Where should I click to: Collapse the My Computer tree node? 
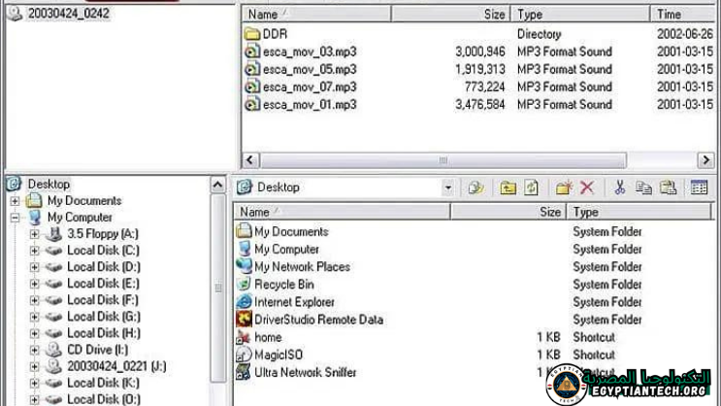point(15,218)
